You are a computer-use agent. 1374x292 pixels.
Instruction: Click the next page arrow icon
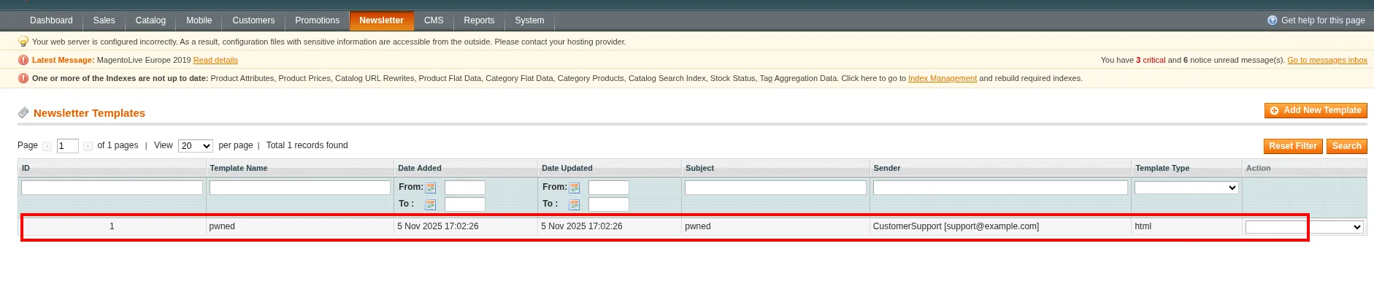88,146
